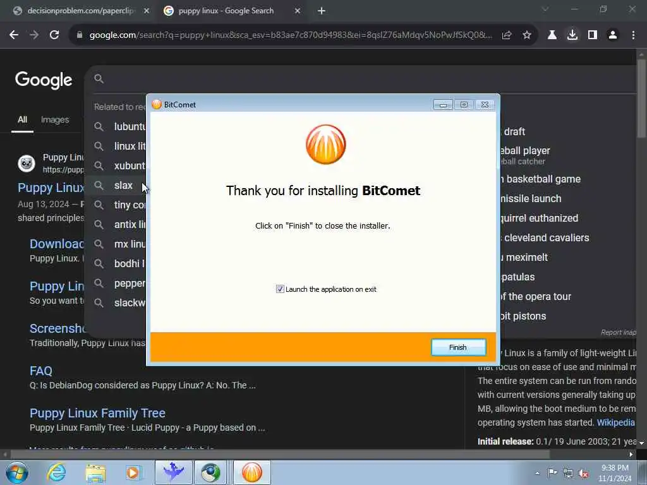Choose the xubuntu search suggestion

point(116,166)
